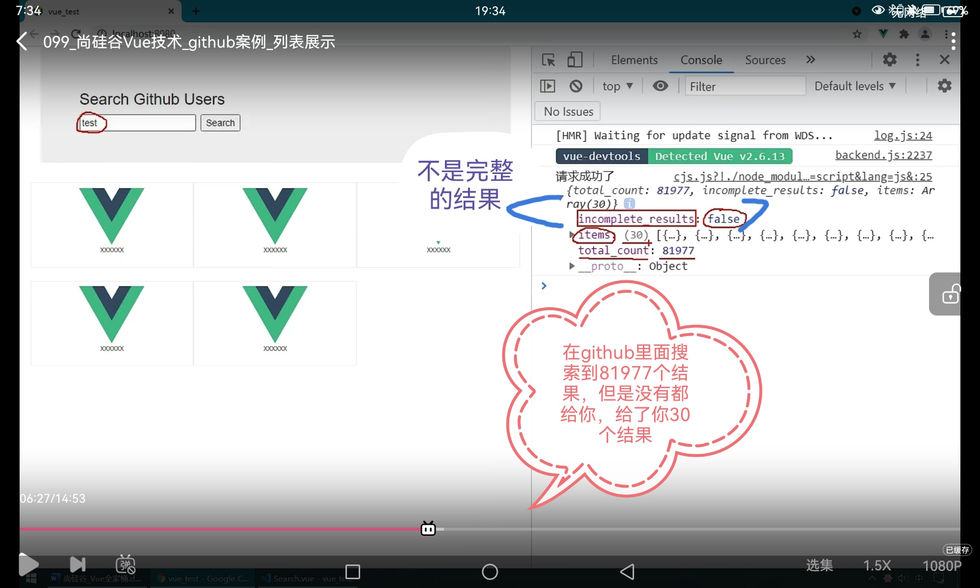Open the log.js:24 source link
This screenshot has height=588, width=980.
[x=903, y=135]
